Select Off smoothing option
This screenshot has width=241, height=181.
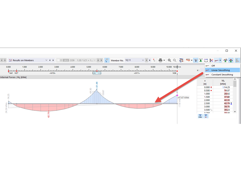[x=223, y=66]
